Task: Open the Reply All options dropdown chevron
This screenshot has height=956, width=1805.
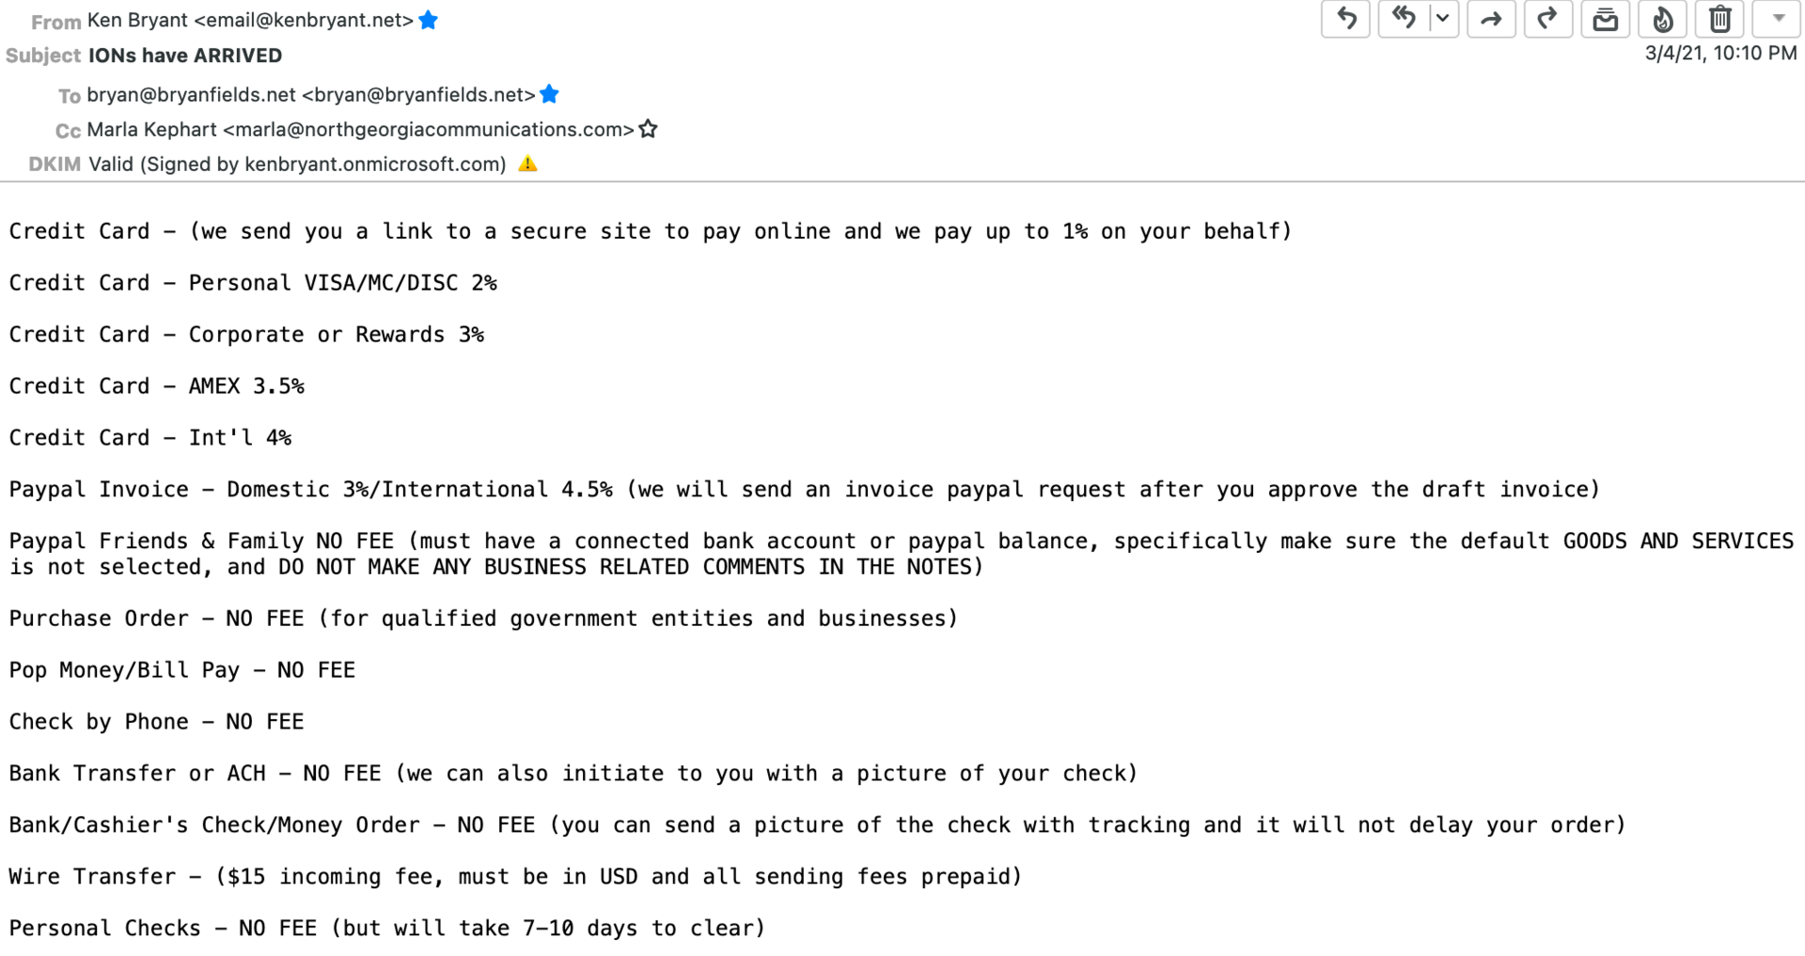Action: [1442, 19]
